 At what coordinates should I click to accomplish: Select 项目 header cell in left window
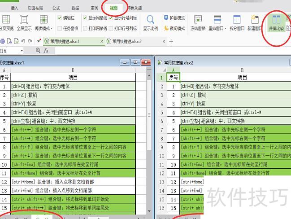[x=73, y=78]
